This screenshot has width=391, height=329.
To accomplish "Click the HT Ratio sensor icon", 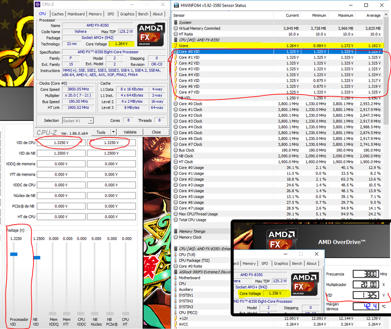I will coord(176,34).
